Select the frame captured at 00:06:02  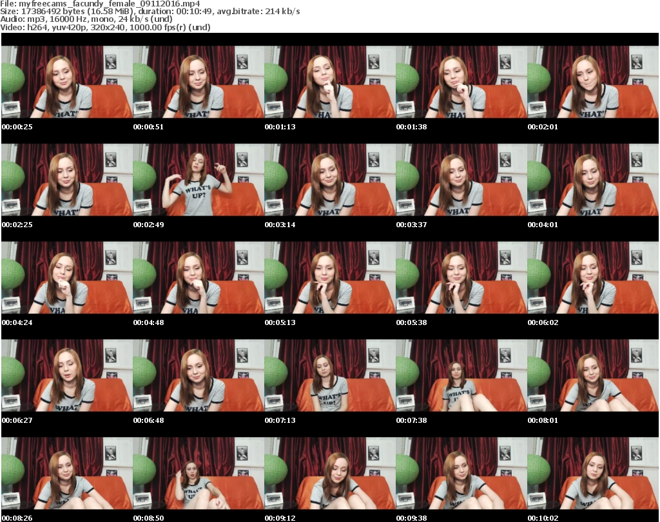pos(593,278)
